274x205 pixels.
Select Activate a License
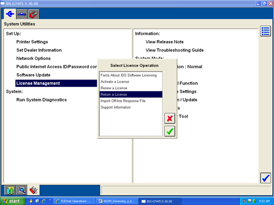(131, 82)
